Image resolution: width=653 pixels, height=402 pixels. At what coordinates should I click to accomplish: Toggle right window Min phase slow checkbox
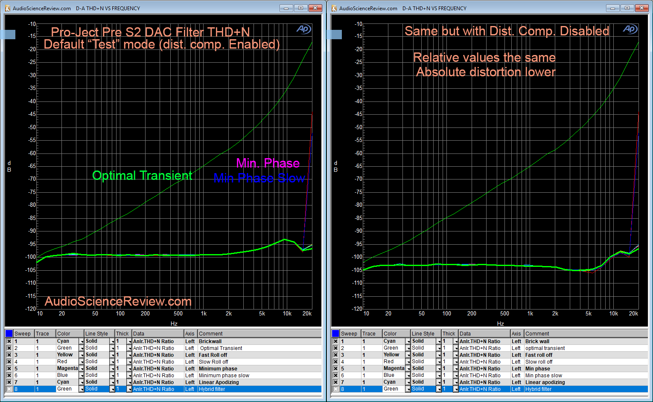pos(335,376)
